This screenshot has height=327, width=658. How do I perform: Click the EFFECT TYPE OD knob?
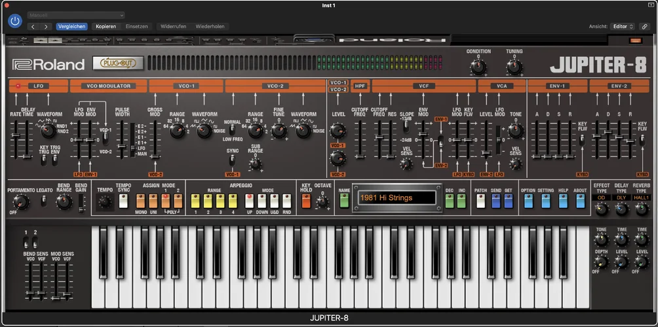pyautogui.click(x=602, y=209)
